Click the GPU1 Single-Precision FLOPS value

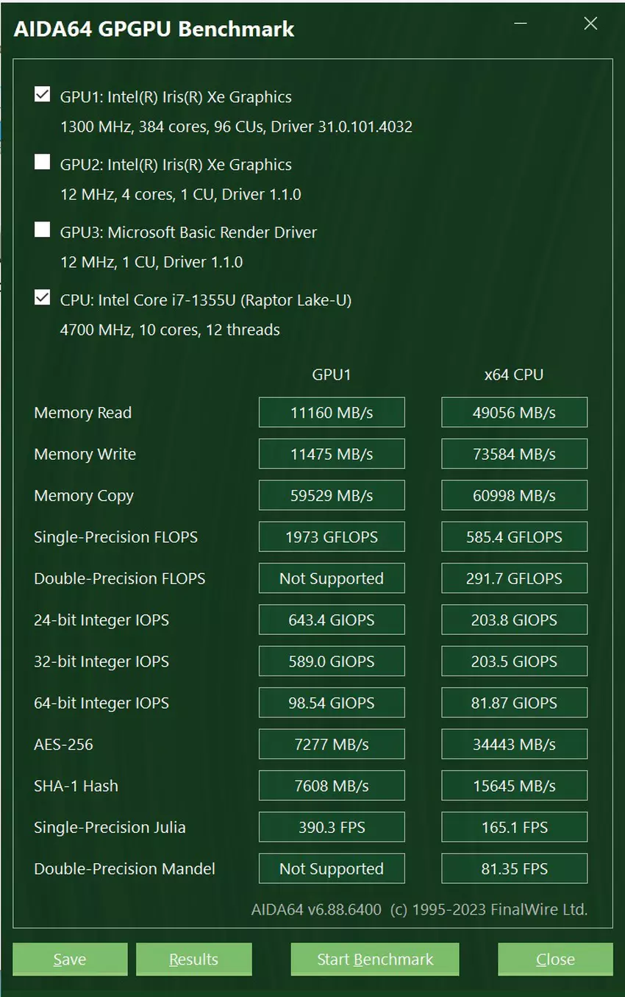[x=332, y=537]
